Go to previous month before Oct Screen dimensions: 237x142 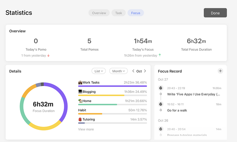pos(133,71)
